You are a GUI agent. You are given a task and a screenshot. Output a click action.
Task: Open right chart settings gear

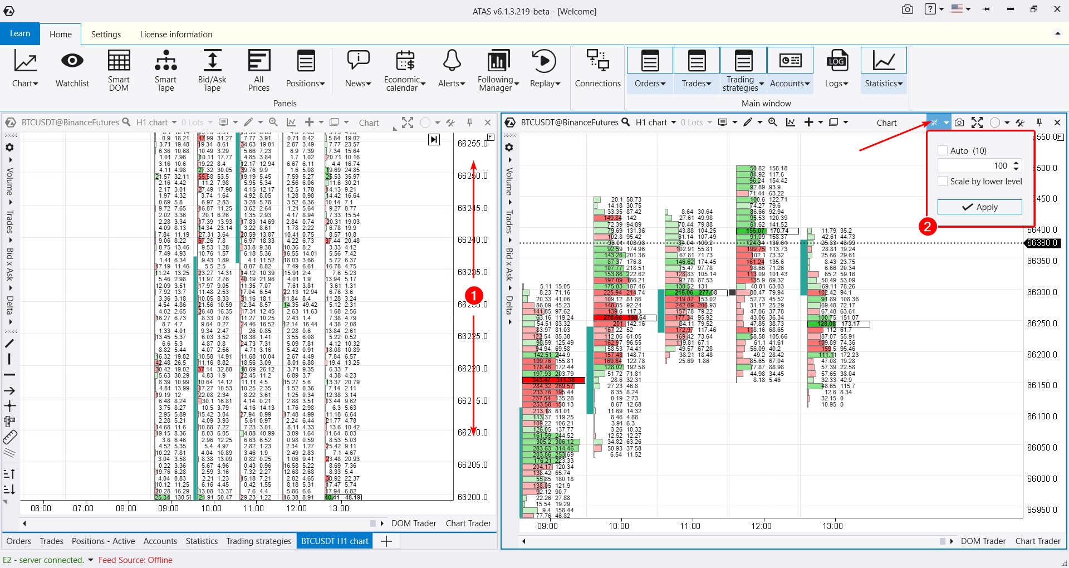click(509, 148)
